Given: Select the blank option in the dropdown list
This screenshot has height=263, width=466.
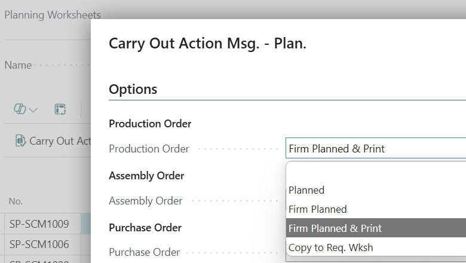Looking at the screenshot, I should click(x=358, y=172).
